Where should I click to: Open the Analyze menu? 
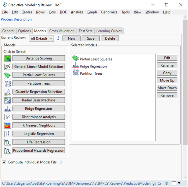77,12
